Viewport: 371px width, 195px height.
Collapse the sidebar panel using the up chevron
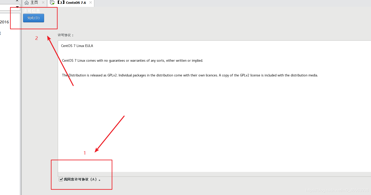[x=17, y=1]
